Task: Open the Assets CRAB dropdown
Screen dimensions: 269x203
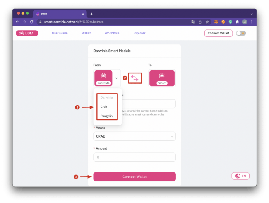Action: (135, 136)
